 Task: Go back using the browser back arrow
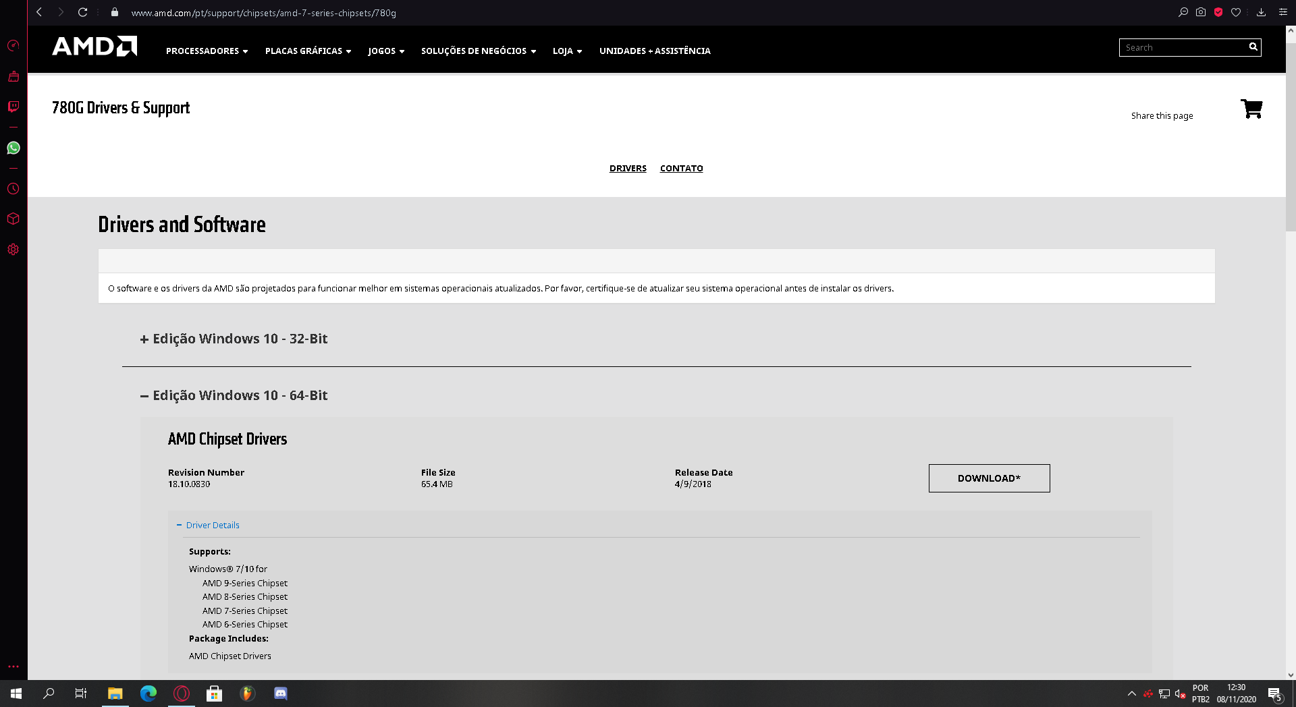click(x=39, y=12)
